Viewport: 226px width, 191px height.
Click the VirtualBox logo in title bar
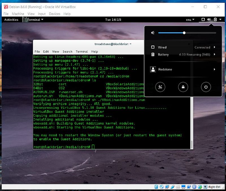pos(6,7)
